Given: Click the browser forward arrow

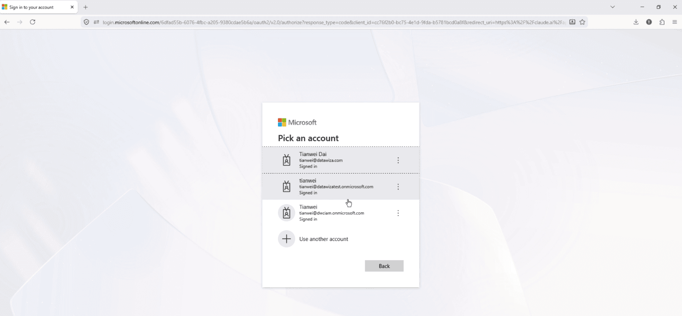Looking at the screenshot, I should (20, 22).
